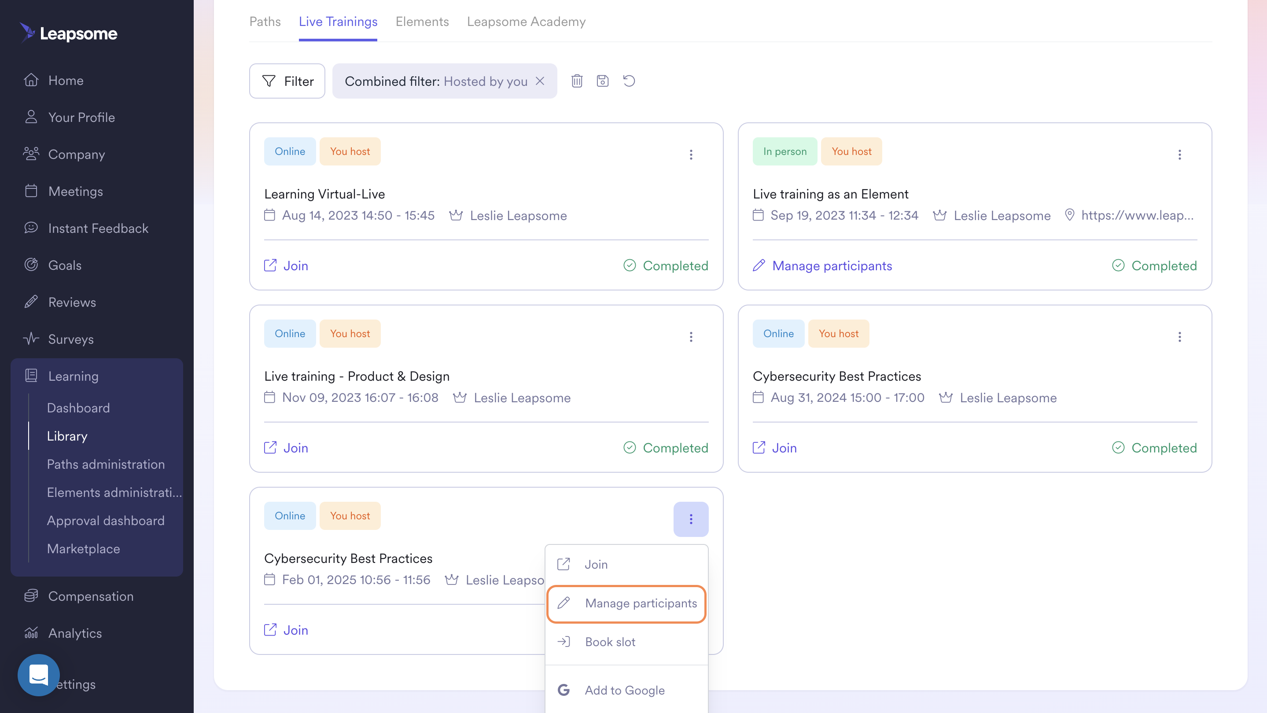
Task: Join Learning Virtual-Live training
Action: tap(286, 265)
